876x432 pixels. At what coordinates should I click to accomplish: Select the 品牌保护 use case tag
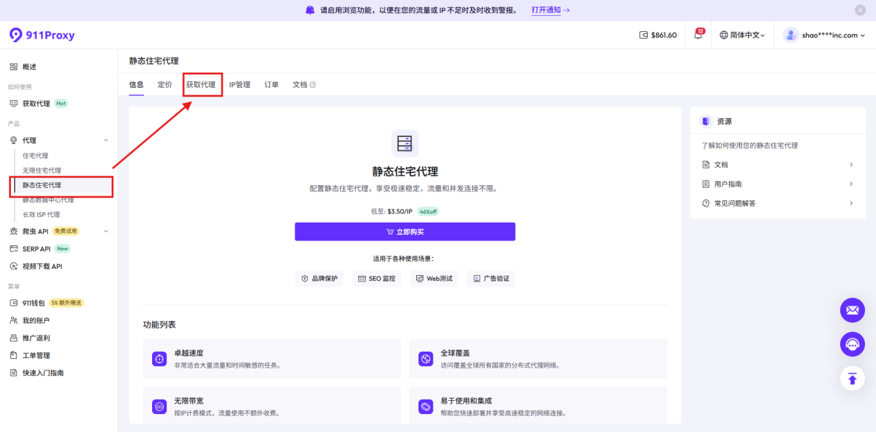(319, 279)
